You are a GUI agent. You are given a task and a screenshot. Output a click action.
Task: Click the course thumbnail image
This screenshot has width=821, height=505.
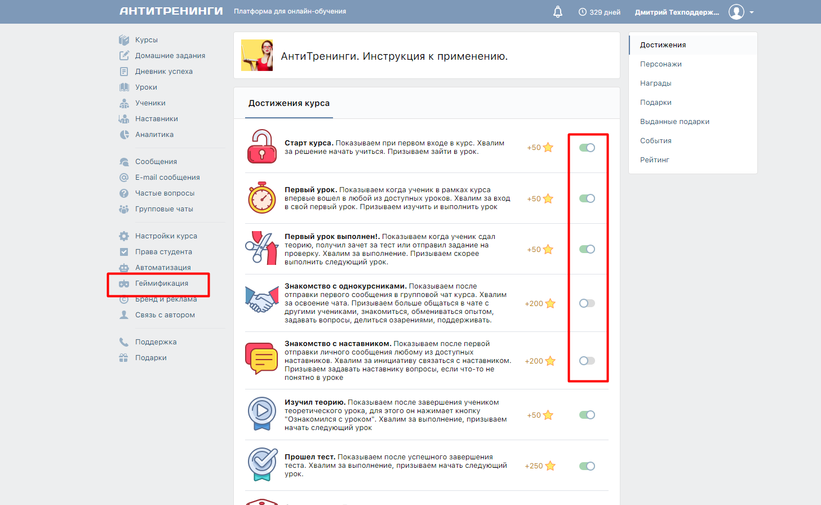point(257,55)
